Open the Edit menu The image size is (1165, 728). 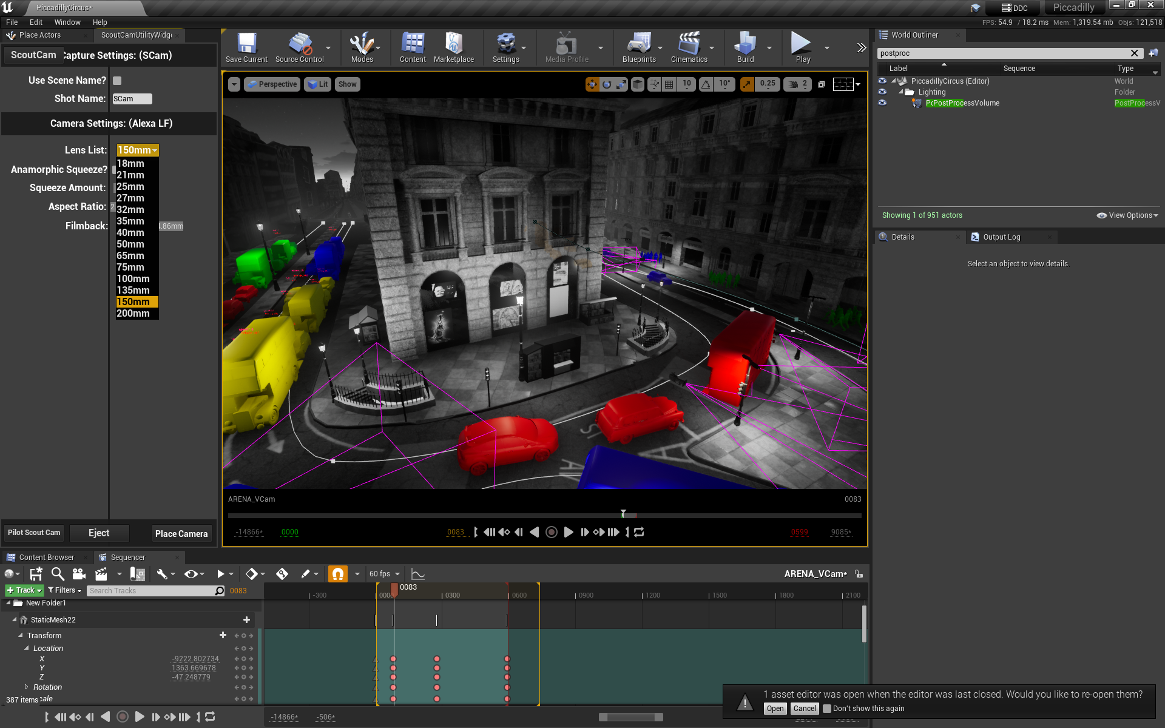point(36,22)
